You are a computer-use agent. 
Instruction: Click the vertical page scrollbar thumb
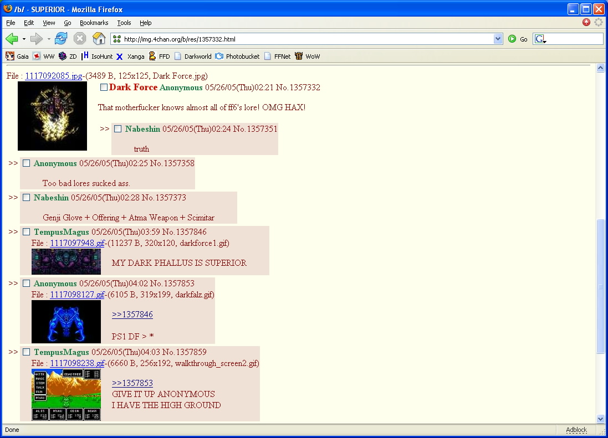[x=600, y=286]
